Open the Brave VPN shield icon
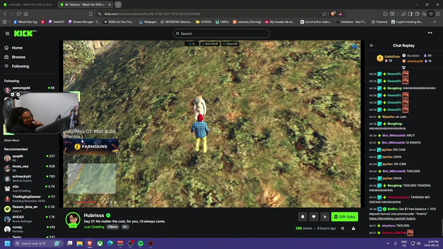 [431, 14]
